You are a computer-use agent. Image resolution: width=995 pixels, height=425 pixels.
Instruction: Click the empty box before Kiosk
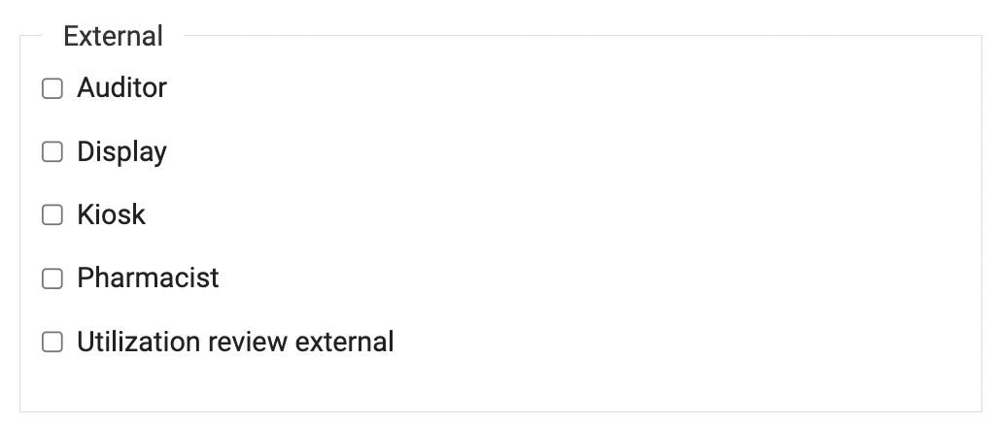point(51,215)
